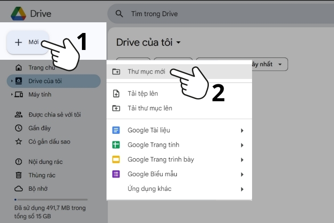Click the green Google Sheets icon
This screenshot has height=223, width=334.
[116, 145]
